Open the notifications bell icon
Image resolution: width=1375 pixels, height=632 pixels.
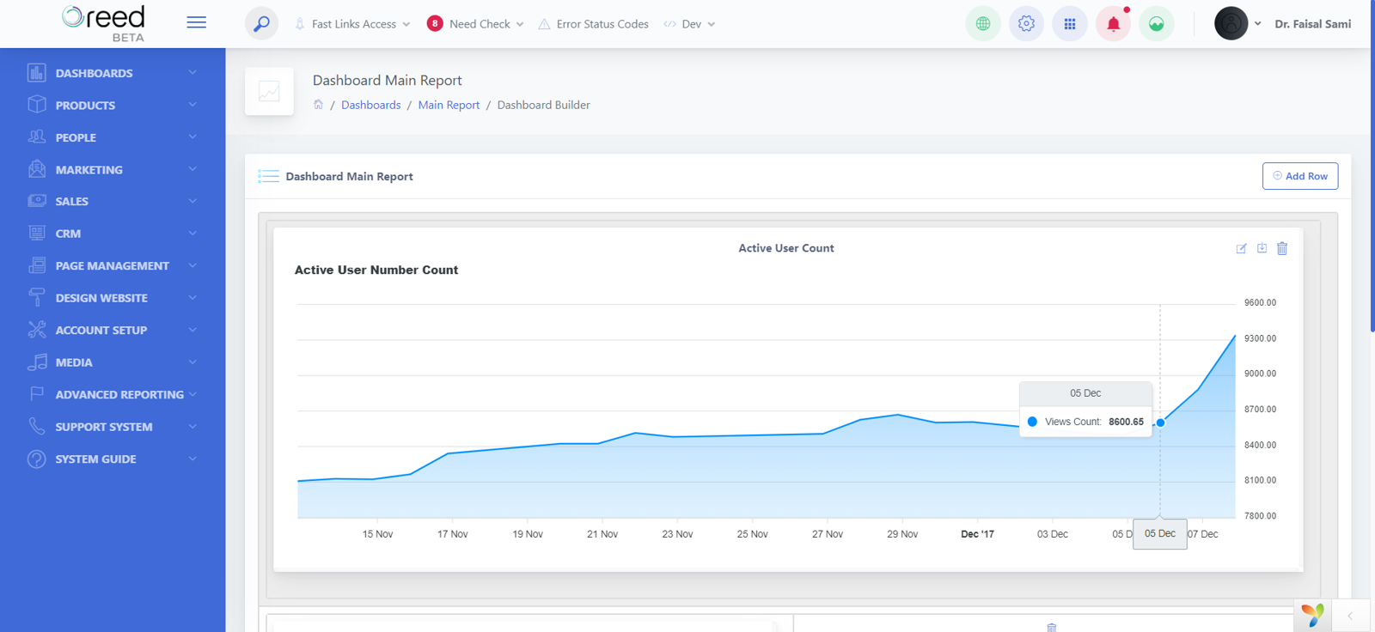point(1113,24)
